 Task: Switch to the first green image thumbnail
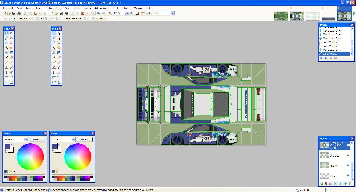(281, 16)
